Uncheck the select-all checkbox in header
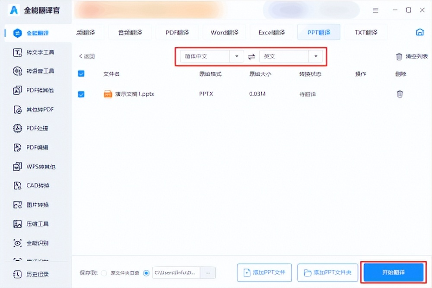 [x=81, y=74]
